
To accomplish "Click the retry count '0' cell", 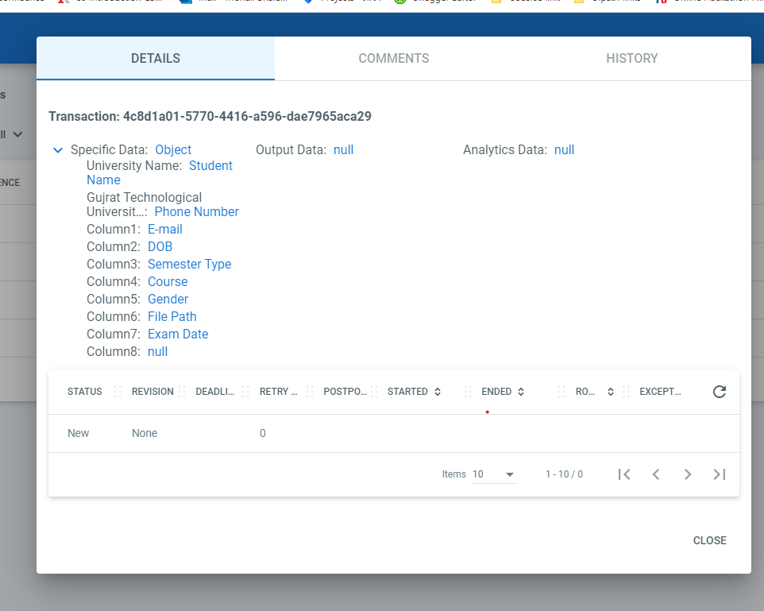I will point(263,433).
